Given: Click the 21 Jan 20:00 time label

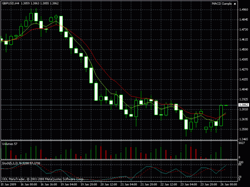Looking at the screenshot, I should coord(149,184).
